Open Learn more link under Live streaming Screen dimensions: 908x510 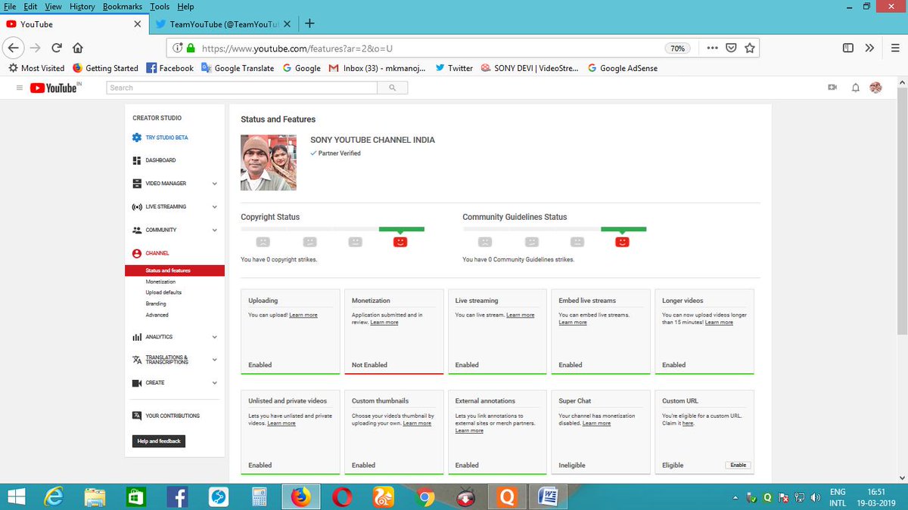pyautogui.click(x=521, y=315)
